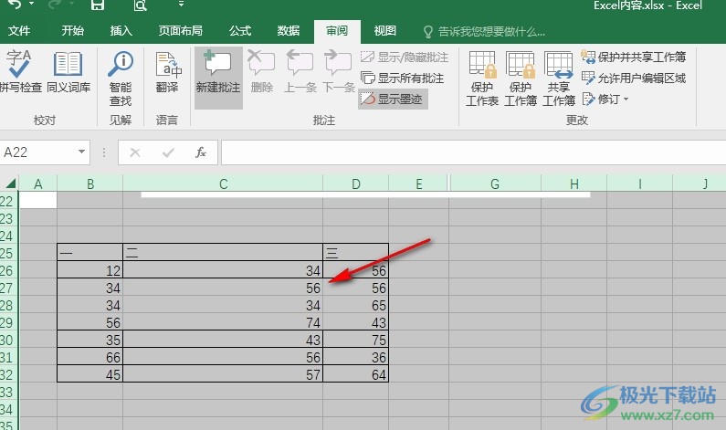Image resolution: width=726 pixels, height=430 pixels.
Task: Switch to the 页面布局 ribbon tab
Action: click(180, 31)
